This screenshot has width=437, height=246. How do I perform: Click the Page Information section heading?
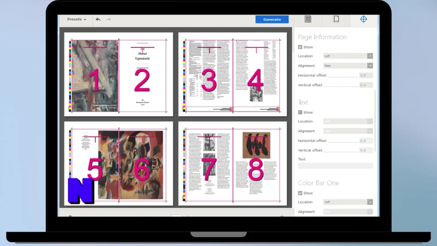tap(322, 37)
